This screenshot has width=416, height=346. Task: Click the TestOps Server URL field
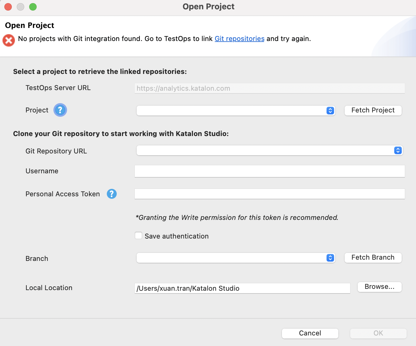269,88
